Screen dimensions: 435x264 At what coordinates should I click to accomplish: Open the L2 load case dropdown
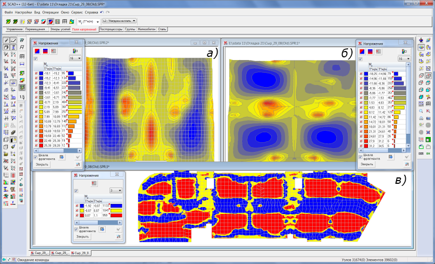click(119, 21)
